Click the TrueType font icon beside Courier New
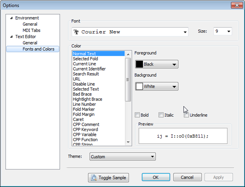This screenshot has width=245, height=187. pyautogui.click(x=76, y=32)
